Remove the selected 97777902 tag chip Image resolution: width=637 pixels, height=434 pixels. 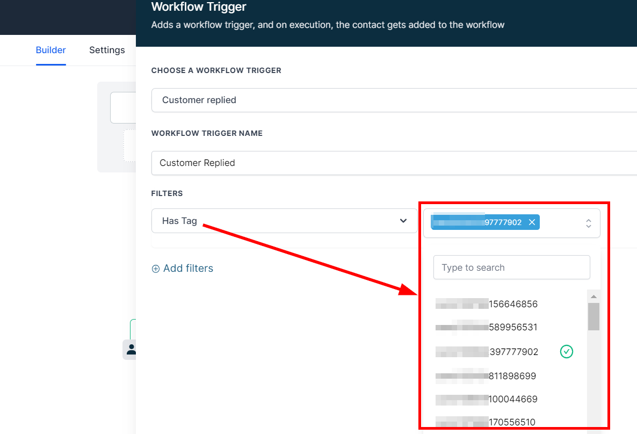532,222
